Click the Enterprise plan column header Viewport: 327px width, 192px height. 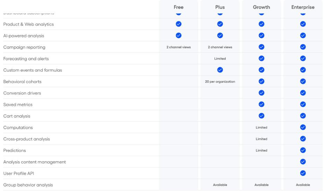click(x=303, y=7)
